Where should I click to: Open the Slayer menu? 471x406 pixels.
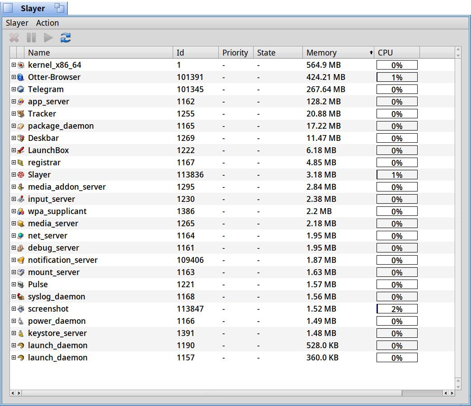(17, 23)
